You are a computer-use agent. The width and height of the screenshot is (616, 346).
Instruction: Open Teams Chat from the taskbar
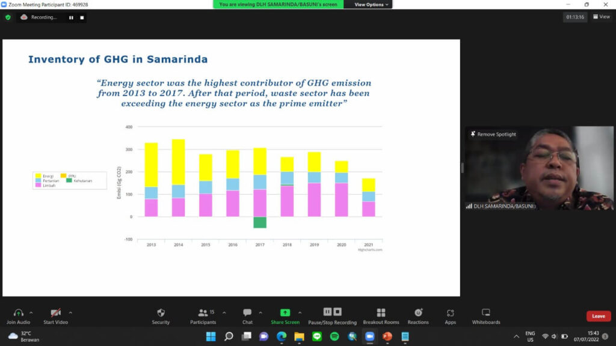(263, 336)
